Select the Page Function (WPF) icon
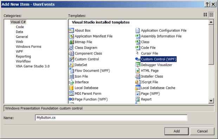This screenshot has height=139, width=218. (71, 99)
